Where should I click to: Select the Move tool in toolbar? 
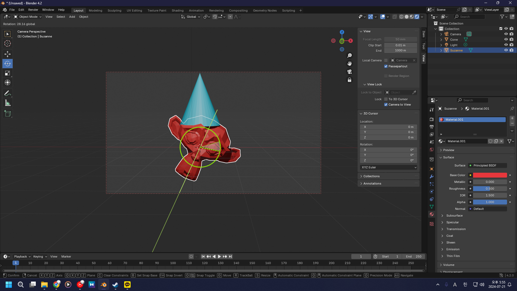tap(8, 54)
